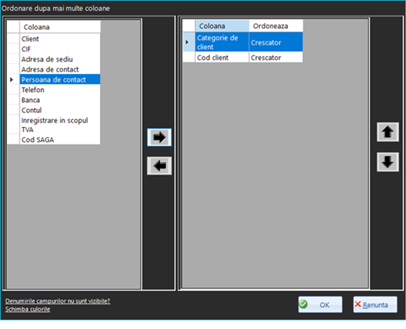The height and width of the screenshot is (329, 406).
Task: Select 'Client' in the column list
Action: [60, 39]
